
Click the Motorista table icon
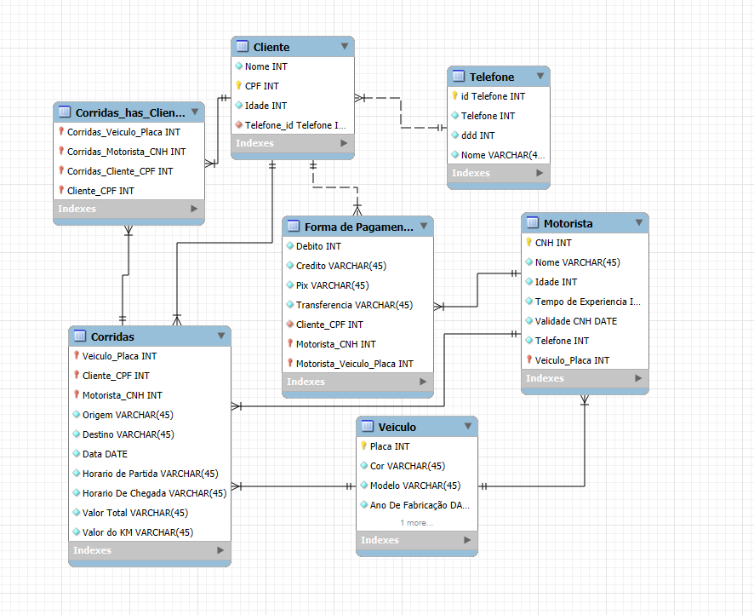[533, 223]
